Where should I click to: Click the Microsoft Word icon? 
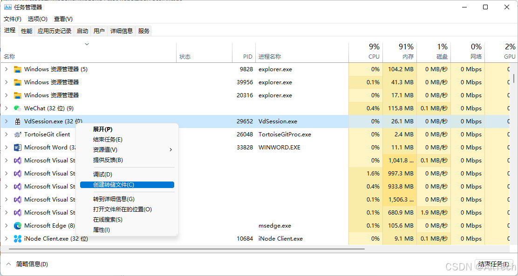18,148
